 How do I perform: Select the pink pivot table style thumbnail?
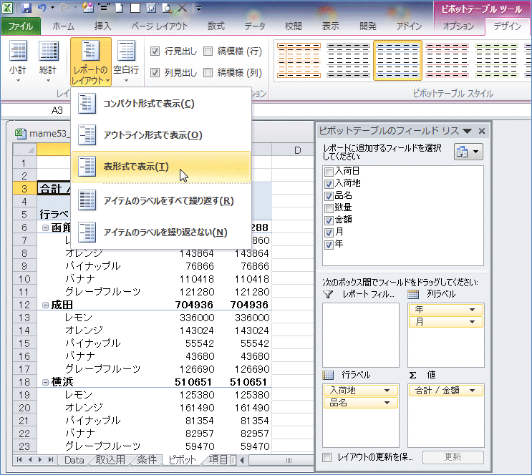click(446, 60)
